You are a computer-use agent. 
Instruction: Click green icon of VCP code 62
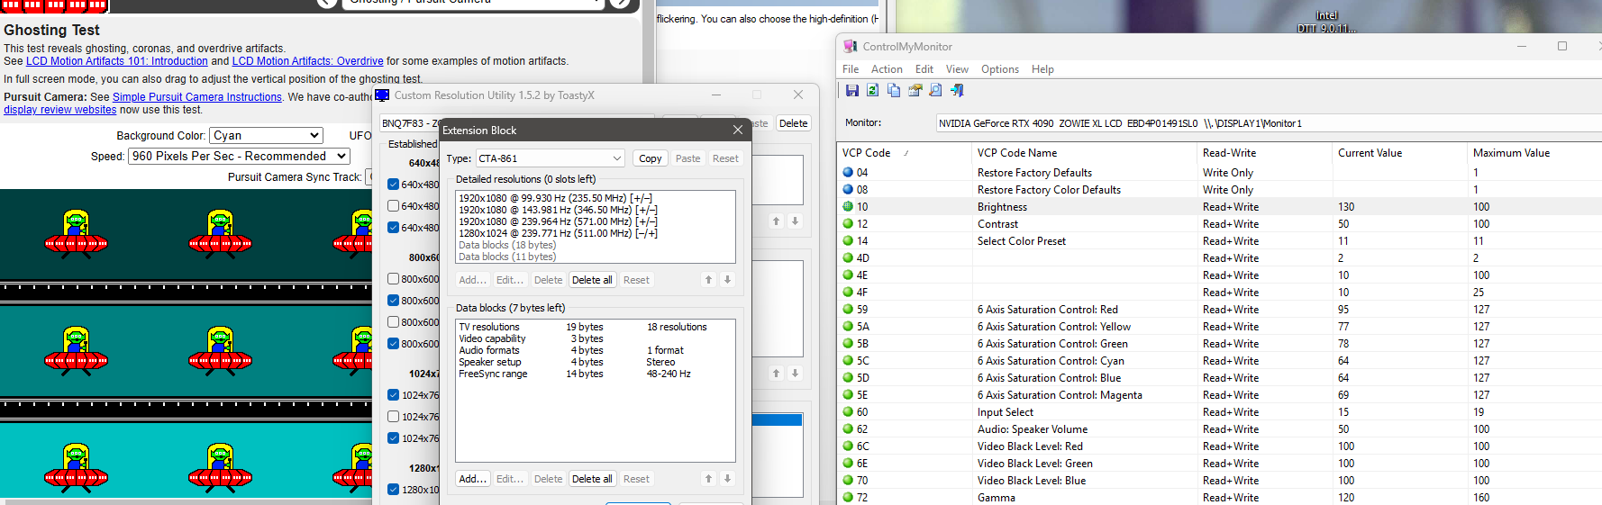click(848, 428)
